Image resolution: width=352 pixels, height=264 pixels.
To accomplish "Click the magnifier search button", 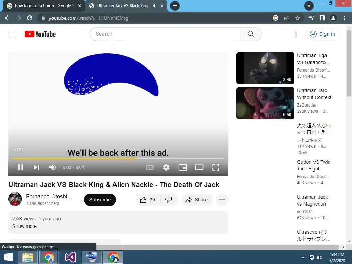I will (251, 34).
